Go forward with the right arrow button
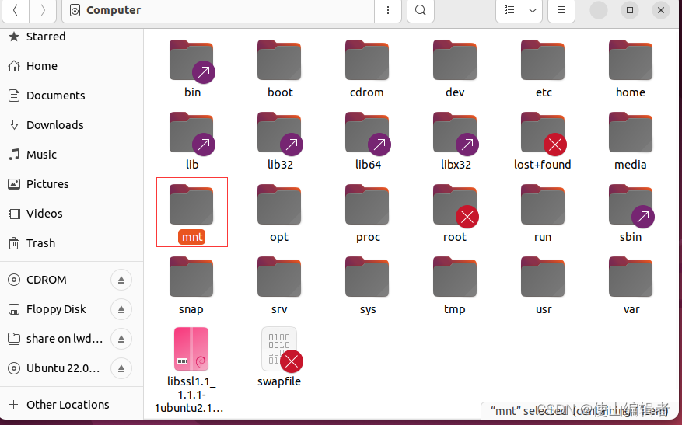This screenshot has width=682, height=425. 43,10
